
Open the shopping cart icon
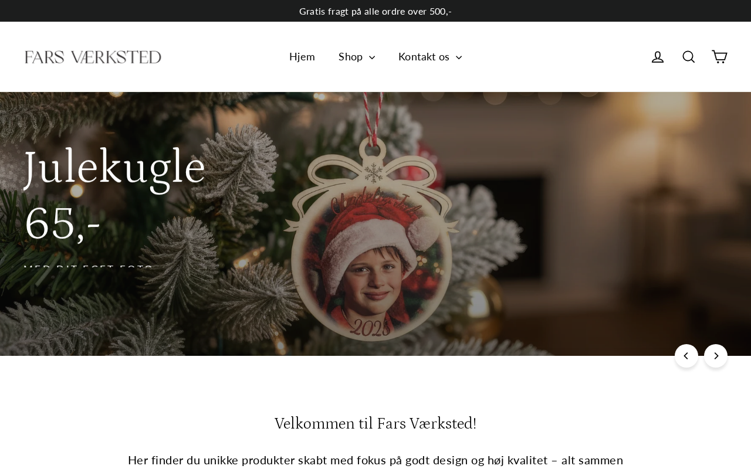(x=720, y=57)
